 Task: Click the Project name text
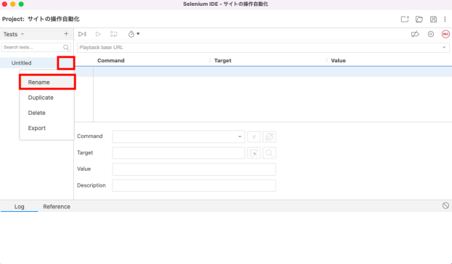tap(54, 20)
